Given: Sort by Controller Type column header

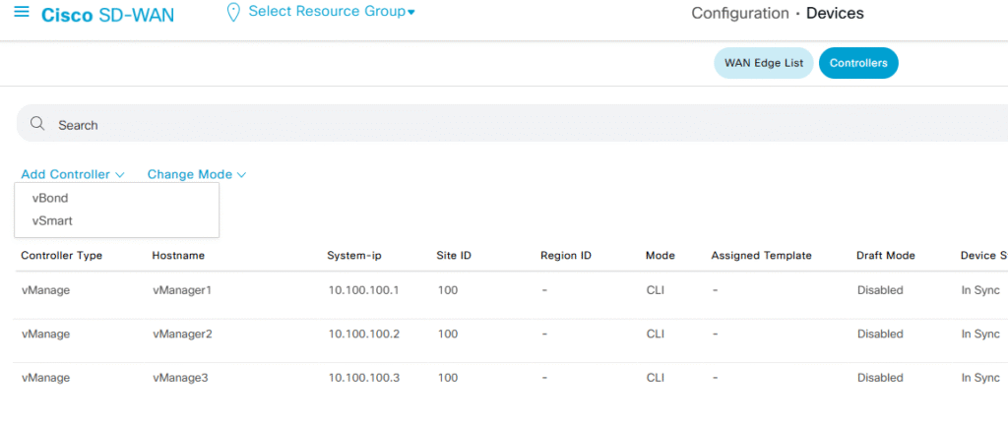Looking at the screenshot, I should 61,256.
